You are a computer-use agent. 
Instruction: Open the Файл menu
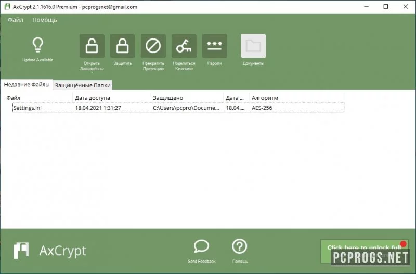(x=16, y=20)
